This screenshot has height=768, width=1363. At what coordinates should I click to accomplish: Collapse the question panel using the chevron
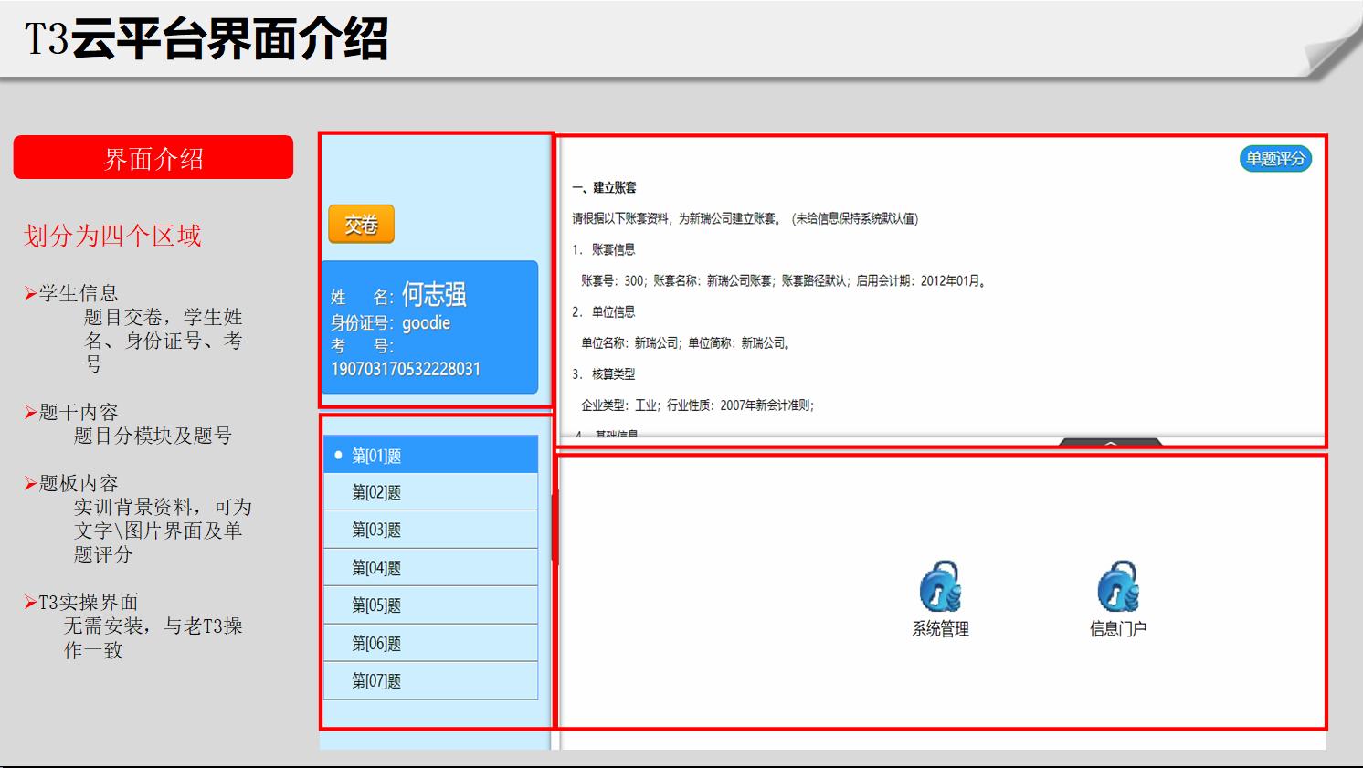click(x=1110, y=443)
